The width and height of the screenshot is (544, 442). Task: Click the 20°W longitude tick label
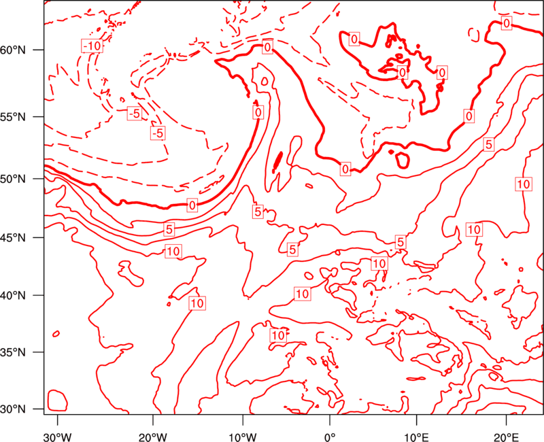153,437
